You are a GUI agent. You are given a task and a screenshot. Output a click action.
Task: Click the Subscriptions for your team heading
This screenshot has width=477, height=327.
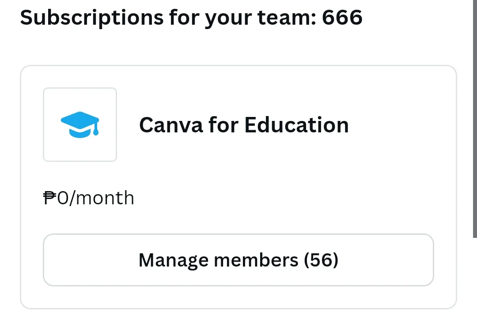coord(191,18)
